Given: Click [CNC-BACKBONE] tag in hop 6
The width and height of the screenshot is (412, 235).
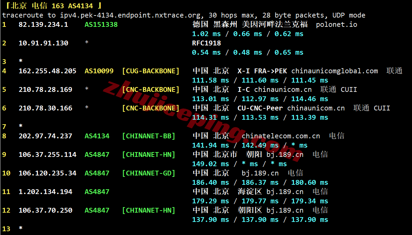Looking at the screenshot, I should 151,108.
